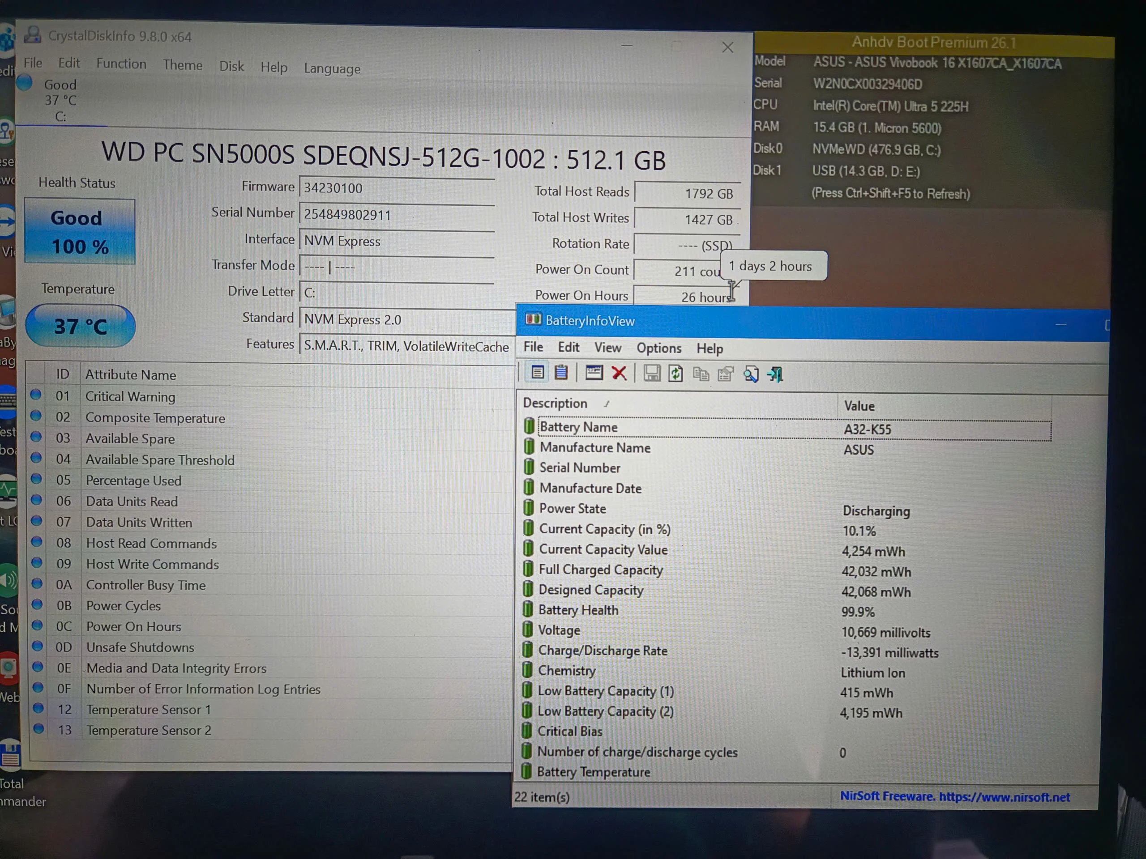The image size is (1146, 859).
Task: Click the blue status circle beside Unsafe Shutdowns
Action: [37, 646]
